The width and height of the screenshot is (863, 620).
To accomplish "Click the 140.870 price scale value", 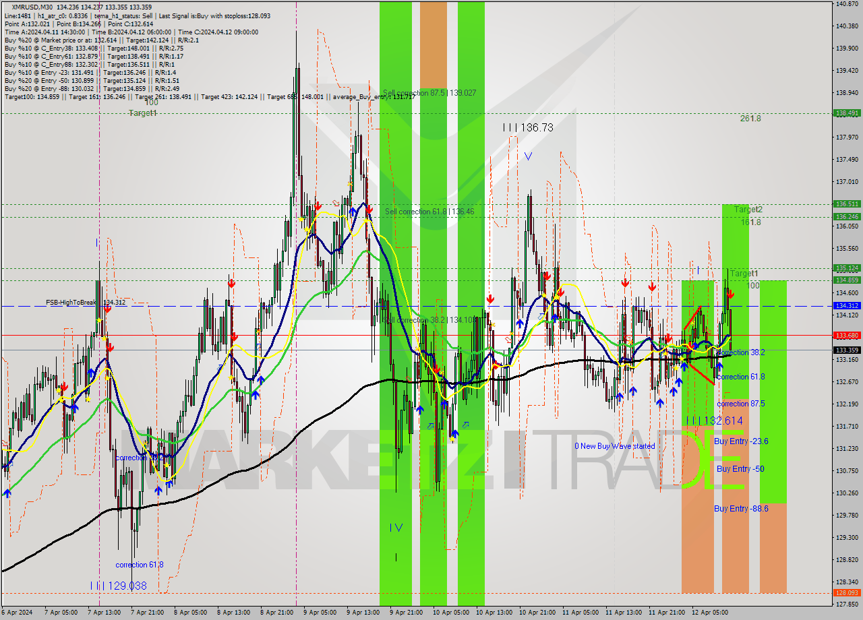I will (x=847, y=4).
